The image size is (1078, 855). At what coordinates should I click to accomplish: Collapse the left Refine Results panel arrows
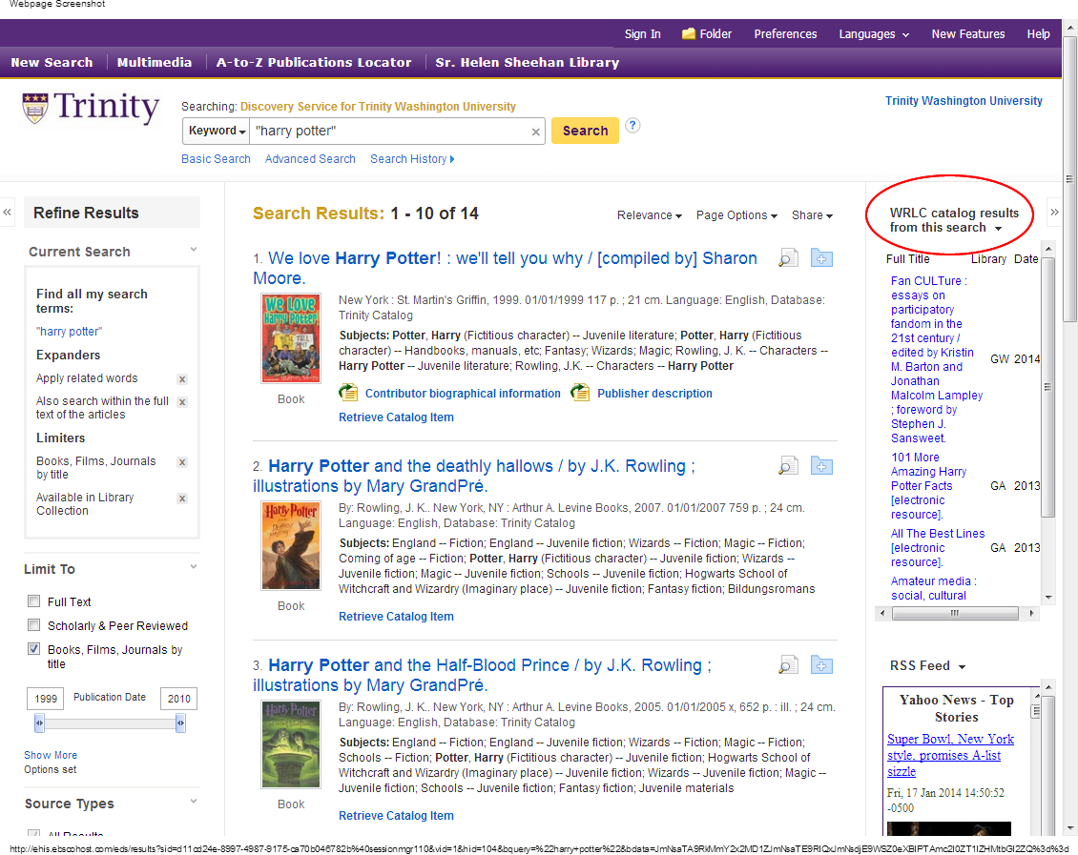pyautogui.click(x=7, y=213)
